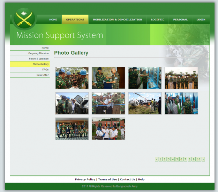This screenshot has height=192, width=218.
Task: Click the New Offer sidebar link
Action: (43, 75)
